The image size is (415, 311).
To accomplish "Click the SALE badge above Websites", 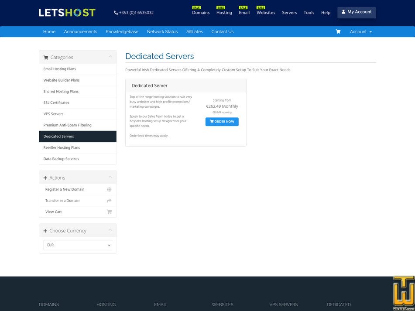I will (261, 7).
